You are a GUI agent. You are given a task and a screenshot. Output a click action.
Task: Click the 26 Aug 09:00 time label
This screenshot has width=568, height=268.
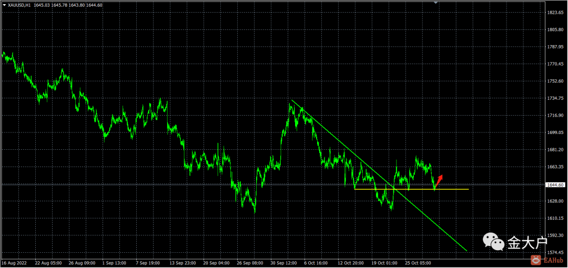(82, 263)
